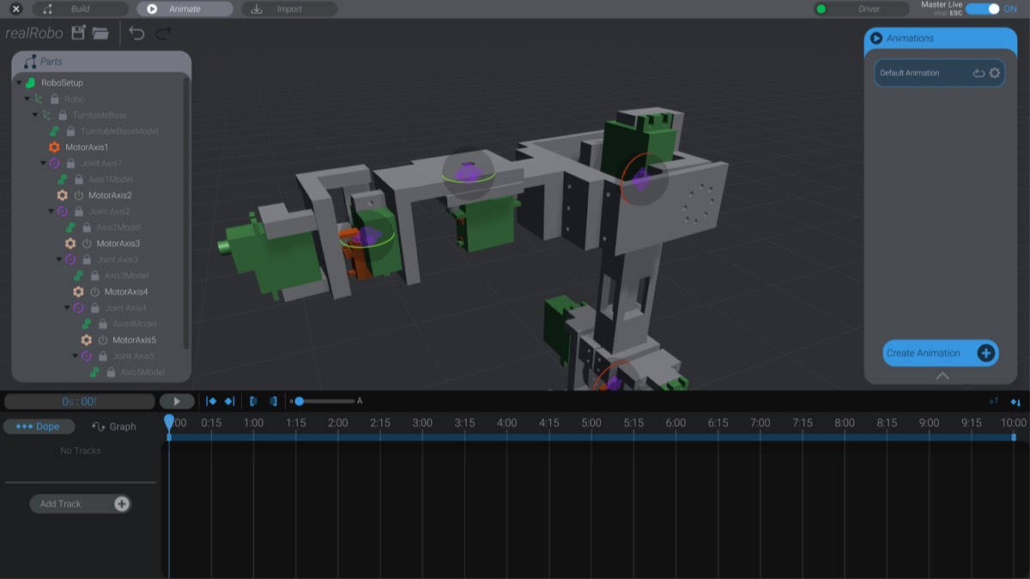Toggle power on MotorAxis5
Image resolution: width=1030 pixels, height=579 pixels.
point(101,340)
